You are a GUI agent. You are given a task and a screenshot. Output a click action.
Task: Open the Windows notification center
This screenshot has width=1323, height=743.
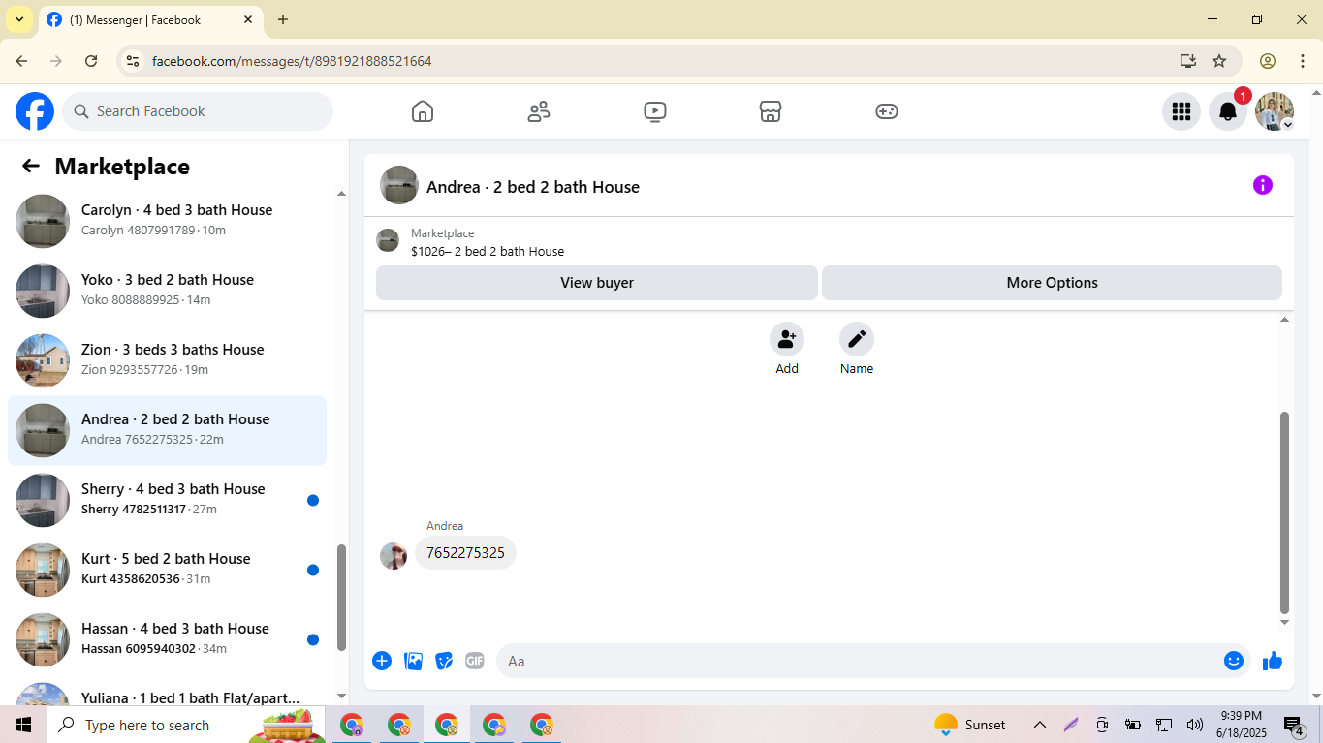click(1294, 725)
